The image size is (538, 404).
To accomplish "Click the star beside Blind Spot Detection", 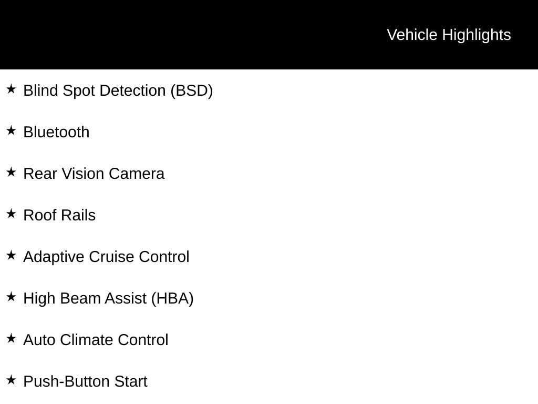I will [x=11, y=89].
